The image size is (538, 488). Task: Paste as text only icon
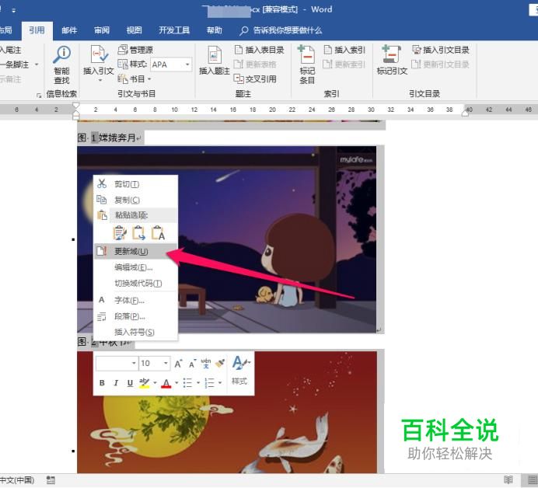pos(158,233)
